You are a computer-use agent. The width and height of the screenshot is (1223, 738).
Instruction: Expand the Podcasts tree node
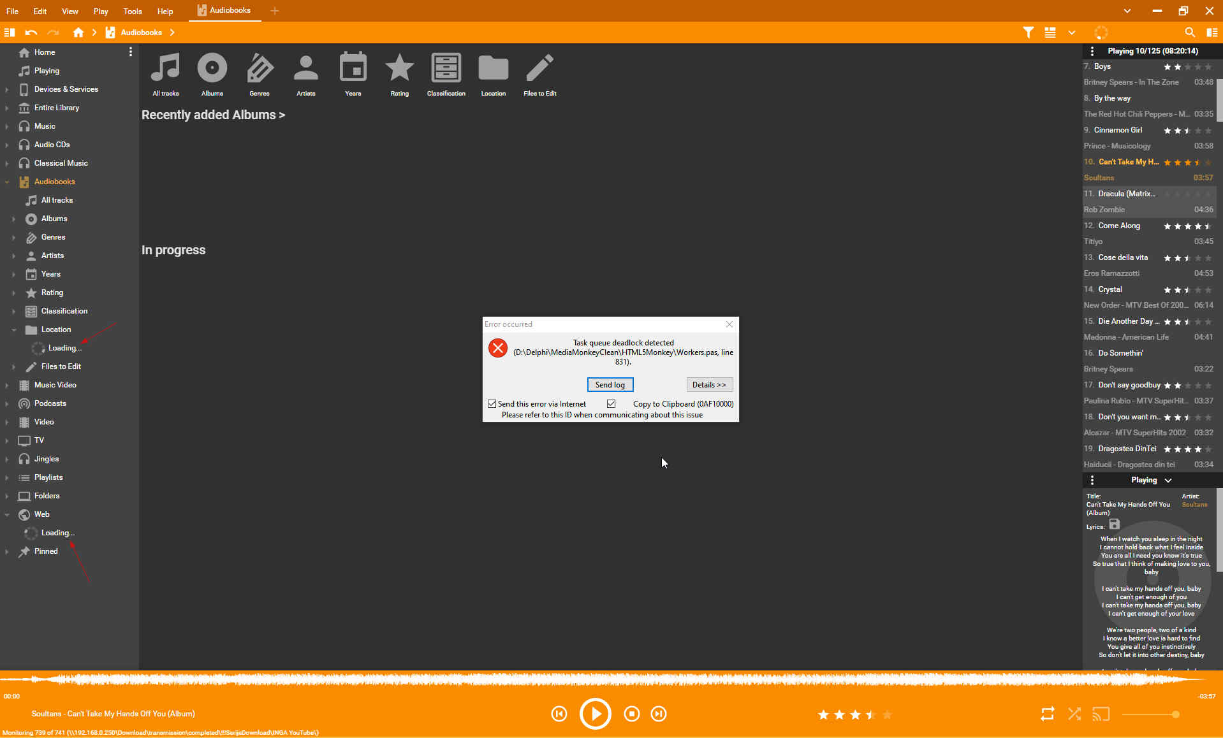click(7, 403)
